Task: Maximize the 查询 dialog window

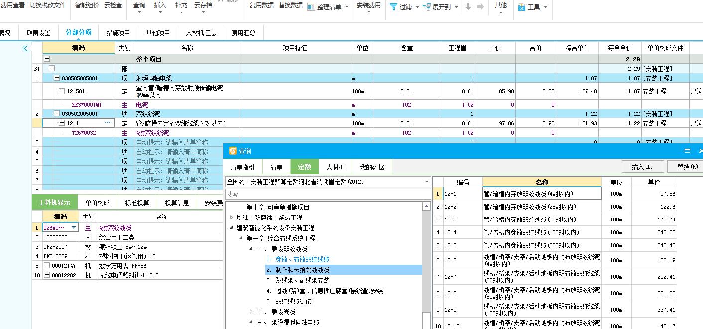Action: (x=688, y=151)
